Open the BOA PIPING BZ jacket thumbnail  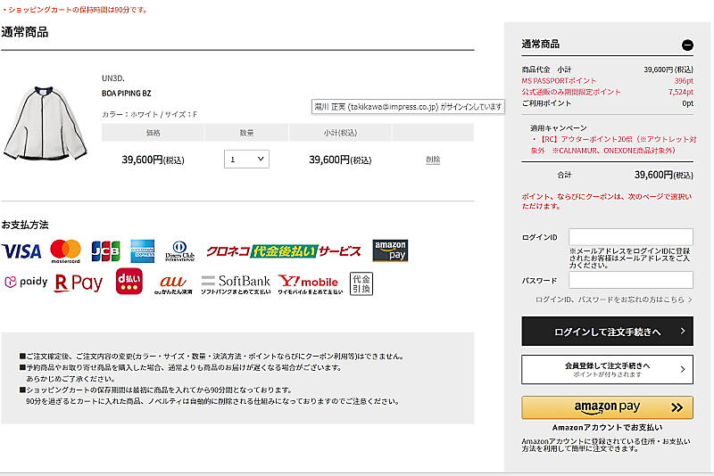[39, 122]
